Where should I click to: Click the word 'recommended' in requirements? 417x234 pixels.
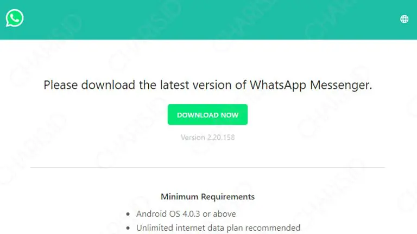(x=273, y=228)
